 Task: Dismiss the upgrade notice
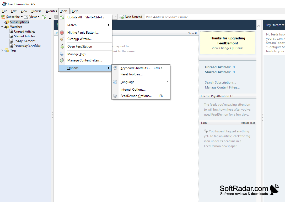(x=238, y=48)
